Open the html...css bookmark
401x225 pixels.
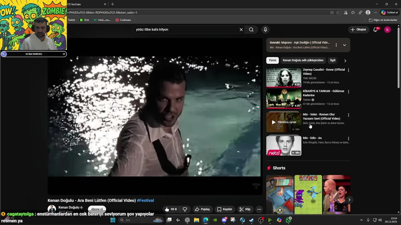click(x=102, y=20)
